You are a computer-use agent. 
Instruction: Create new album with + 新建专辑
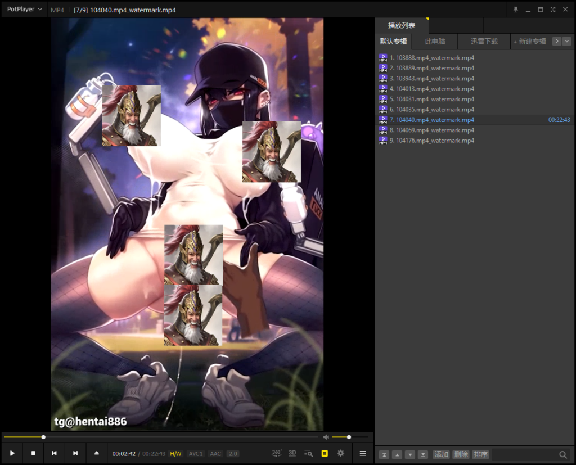pyautogui.click(x=530, y=42)
